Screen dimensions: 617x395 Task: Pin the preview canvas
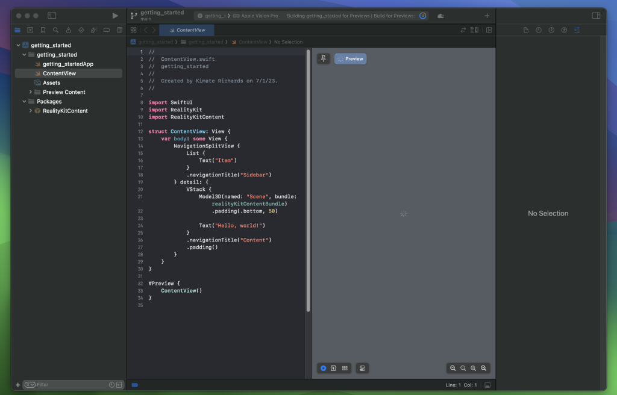pos(324,58)
